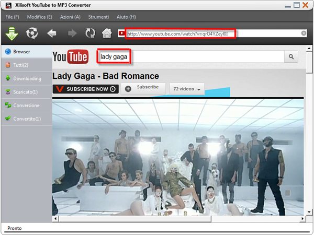Click the vertical scrollbar down arrow
The width and height of the screenshot is (314, 235).
tap(309, 212)
